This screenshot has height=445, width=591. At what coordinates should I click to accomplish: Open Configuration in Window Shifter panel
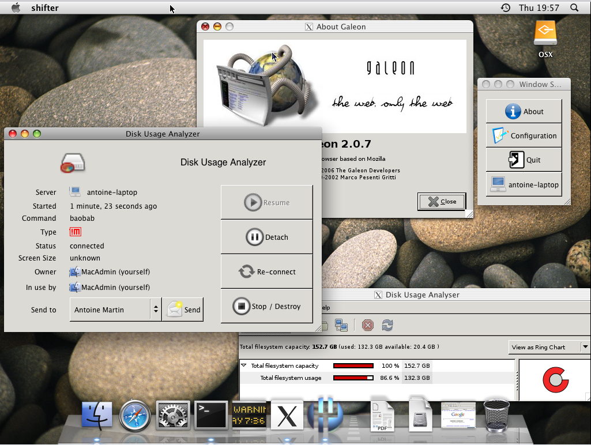pyautogui.click(x=524, y=135)
